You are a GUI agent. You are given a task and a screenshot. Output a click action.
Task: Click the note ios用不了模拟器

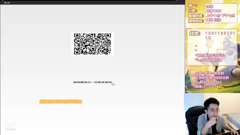[208, 60]
